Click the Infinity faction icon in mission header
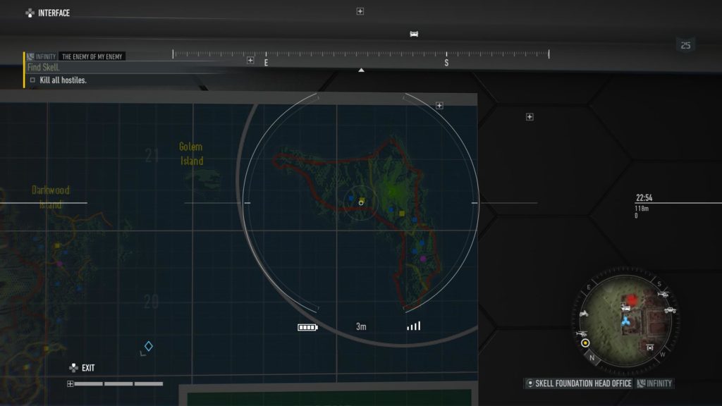The image size is (722, 406). pos(30,56)
